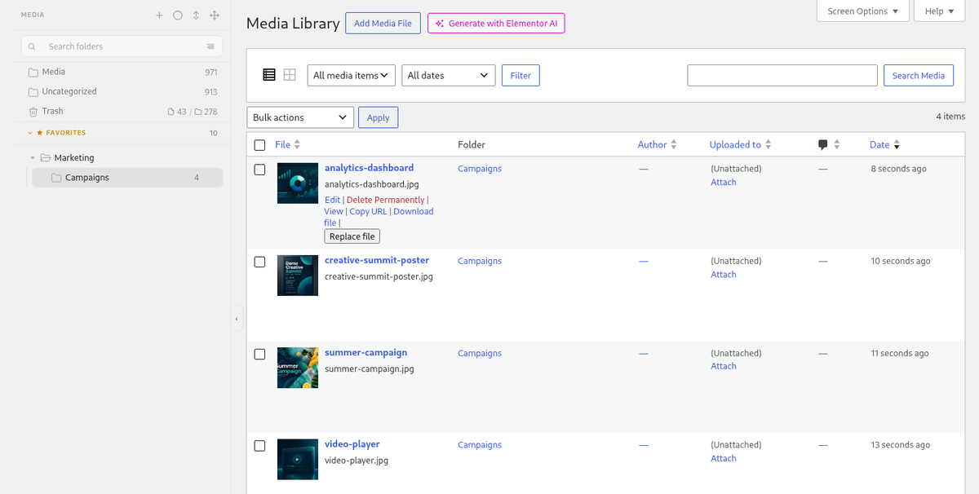This screenshot has height=494, width=979.
Task: Click the Copy URL link
Action: pyautogui.click(x=368, y=211)
